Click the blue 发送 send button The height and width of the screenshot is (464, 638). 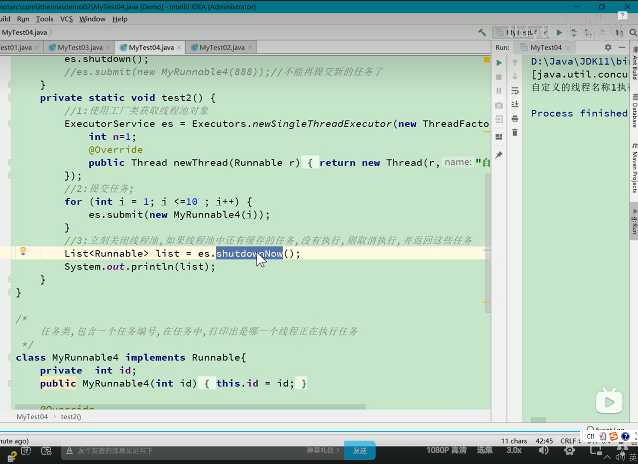click(x=360, y=451)
